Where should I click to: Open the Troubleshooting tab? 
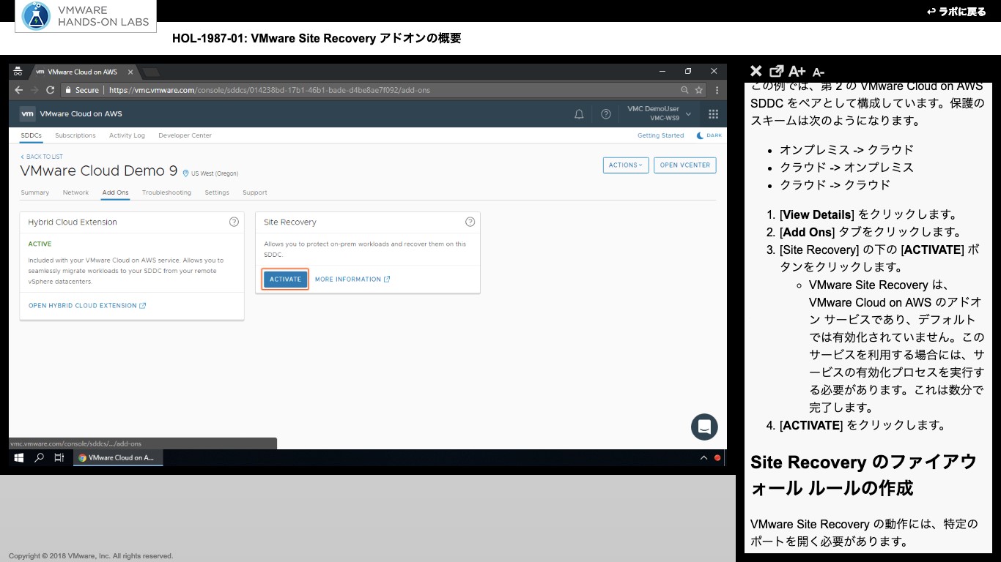(x=166, y=192)
